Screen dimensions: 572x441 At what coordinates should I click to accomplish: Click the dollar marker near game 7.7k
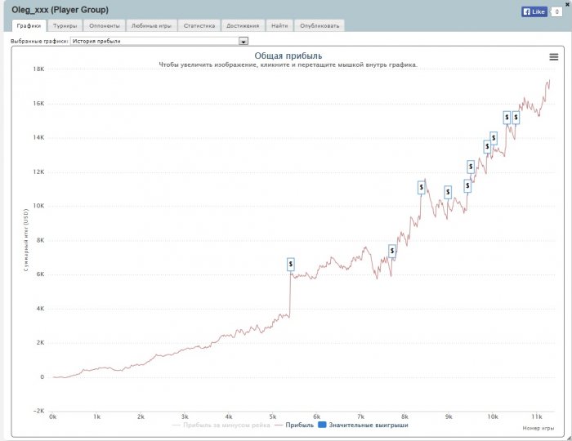pos(392,251)
